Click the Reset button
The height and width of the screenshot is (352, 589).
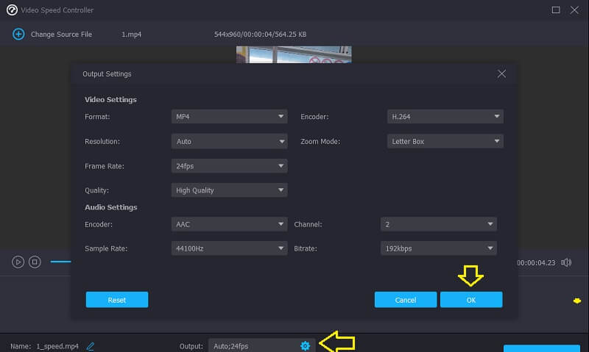click(x=116, y=300)
